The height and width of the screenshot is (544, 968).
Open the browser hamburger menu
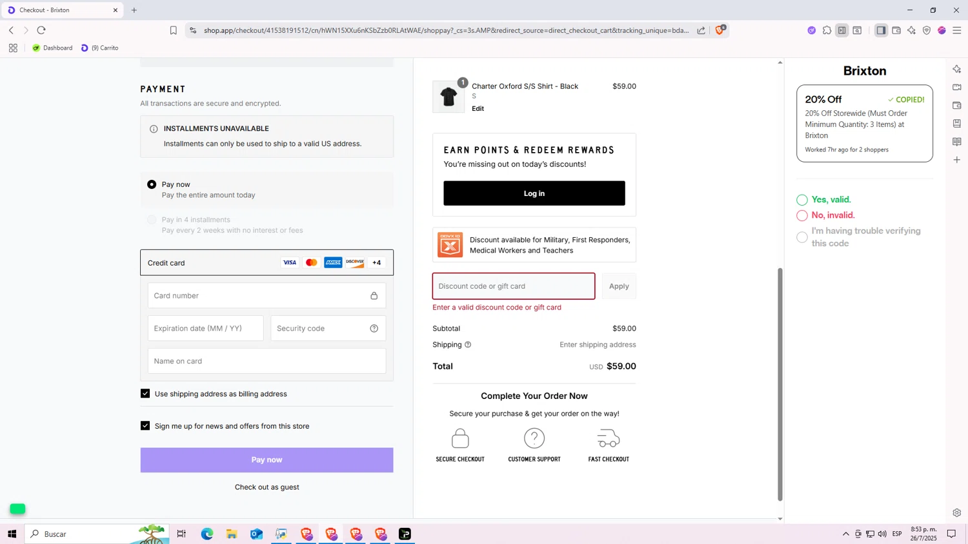957,30
